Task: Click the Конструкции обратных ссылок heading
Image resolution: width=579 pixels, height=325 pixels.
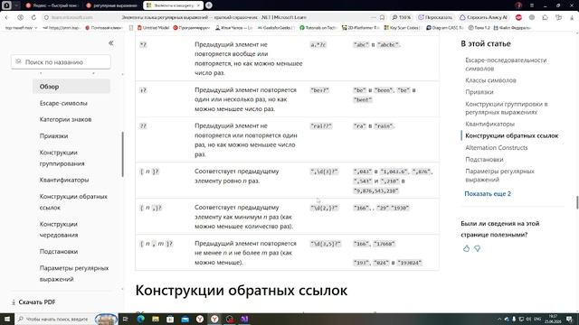Action: [242, 291]
